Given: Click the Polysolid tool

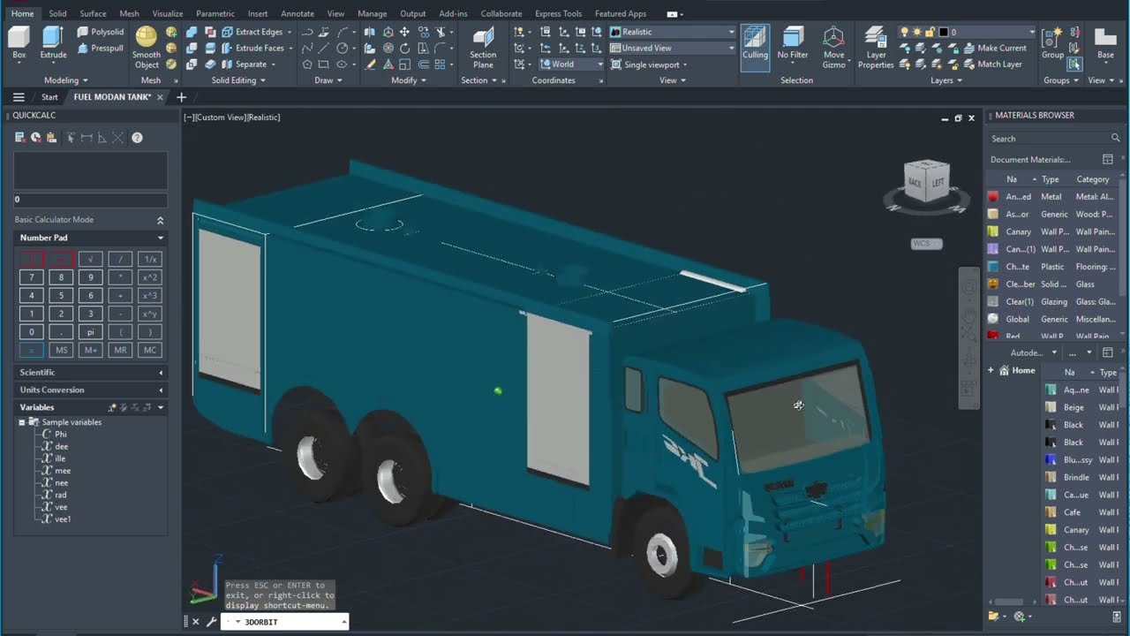Looking at the screenshot, I should pyautogui.click(x=101, y=32).
